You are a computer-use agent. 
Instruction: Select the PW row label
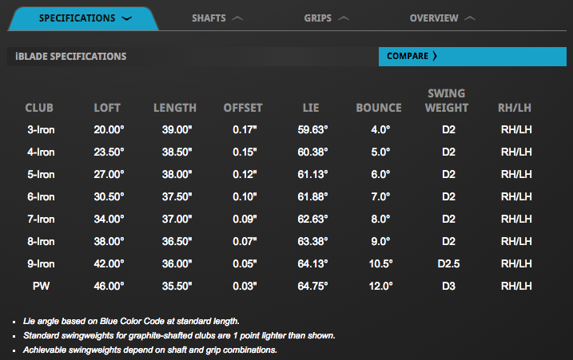[41, 286]
